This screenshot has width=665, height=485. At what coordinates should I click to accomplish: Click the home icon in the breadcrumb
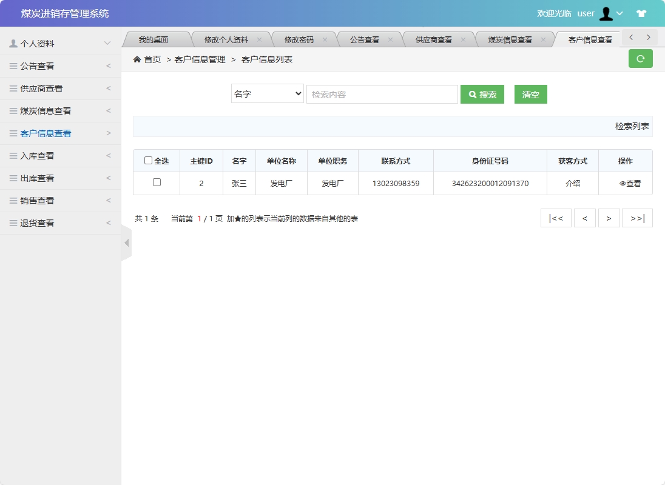(x=137, y=59)
